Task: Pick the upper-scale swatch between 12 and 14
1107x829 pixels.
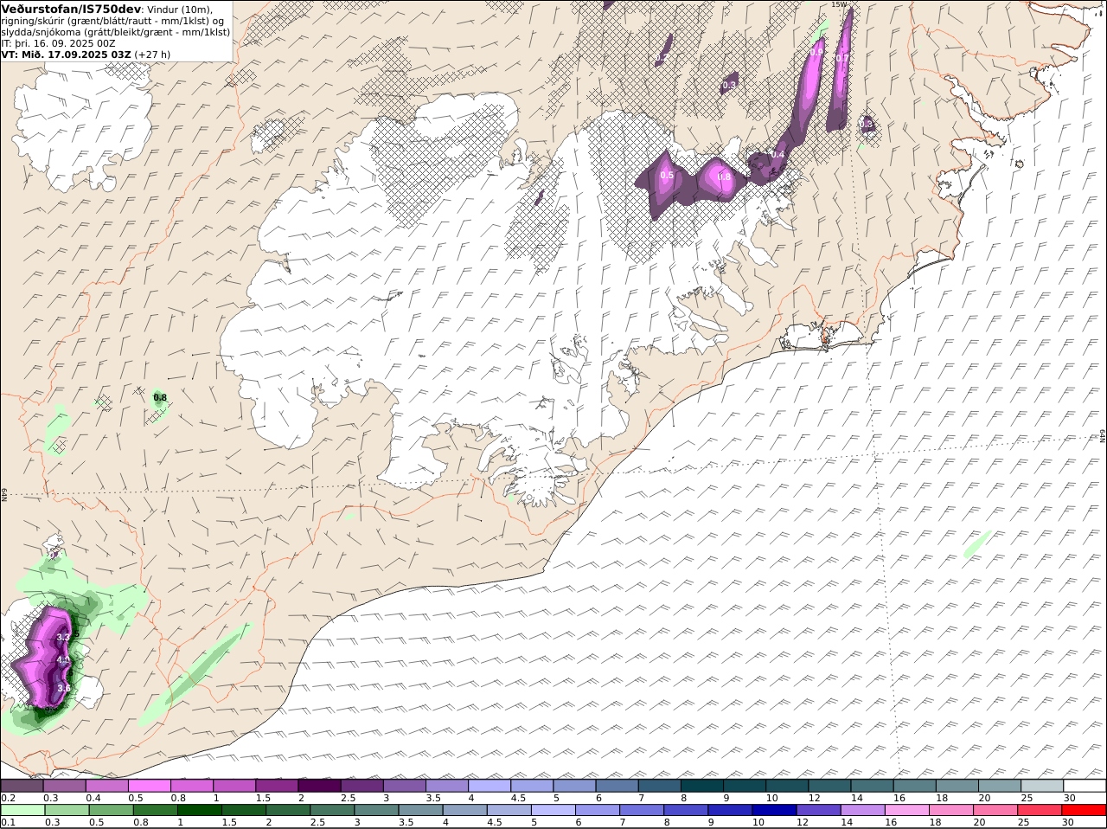Action: 831,786
